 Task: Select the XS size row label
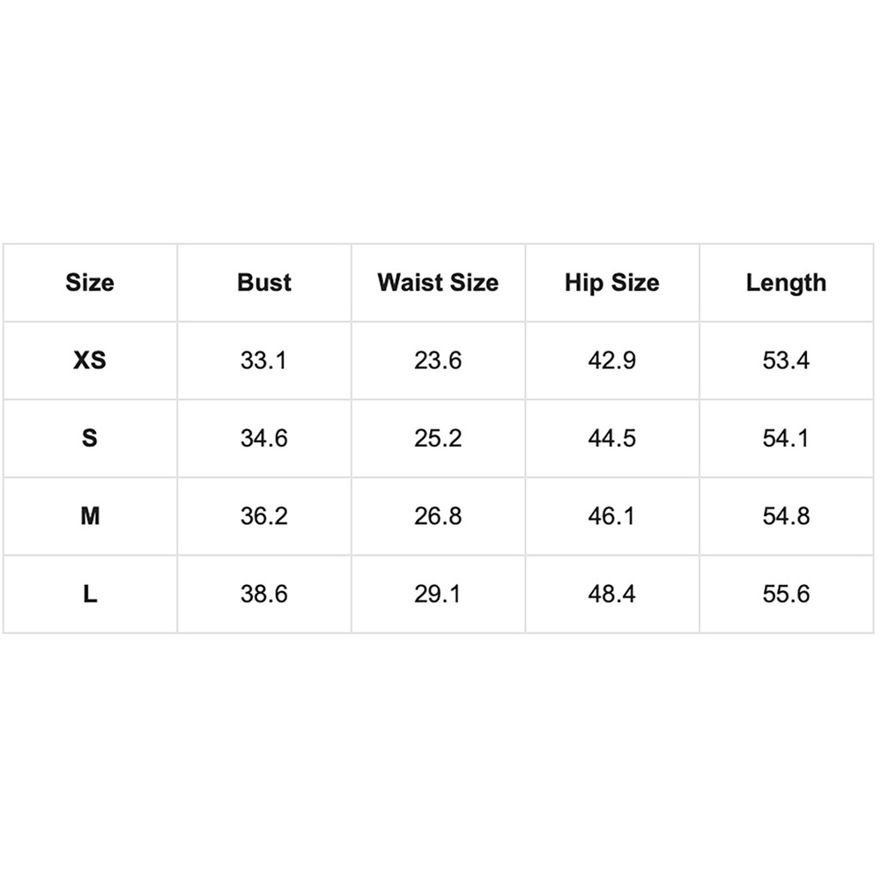pyautogui.click(x=90, y=360)
